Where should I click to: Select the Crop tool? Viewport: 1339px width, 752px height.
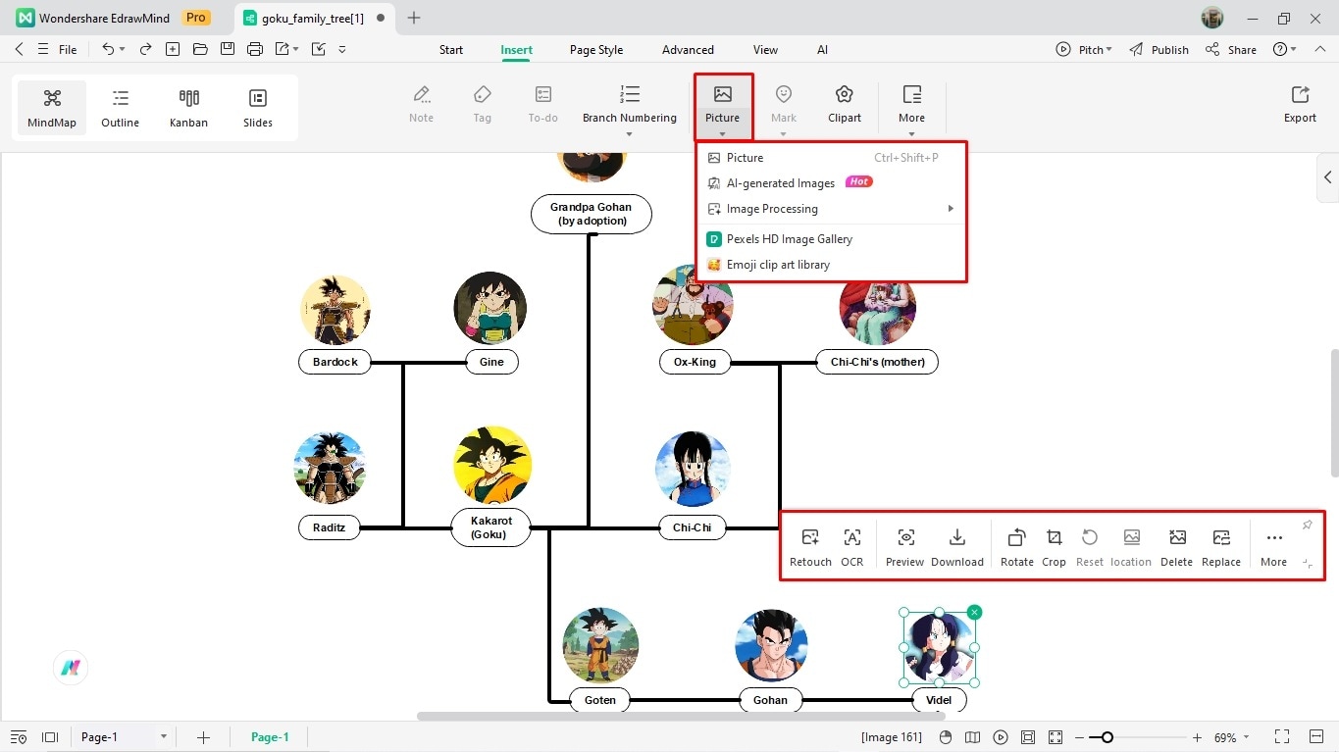click(x=1055, y=547)
